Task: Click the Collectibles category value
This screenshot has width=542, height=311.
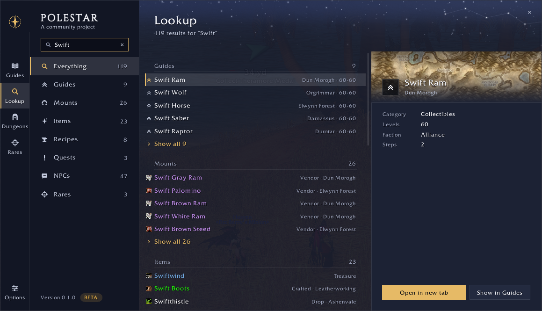Action: [x=438, y=114]
